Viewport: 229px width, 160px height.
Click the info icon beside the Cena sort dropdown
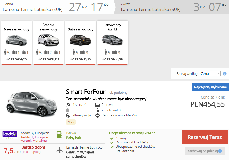225,74
